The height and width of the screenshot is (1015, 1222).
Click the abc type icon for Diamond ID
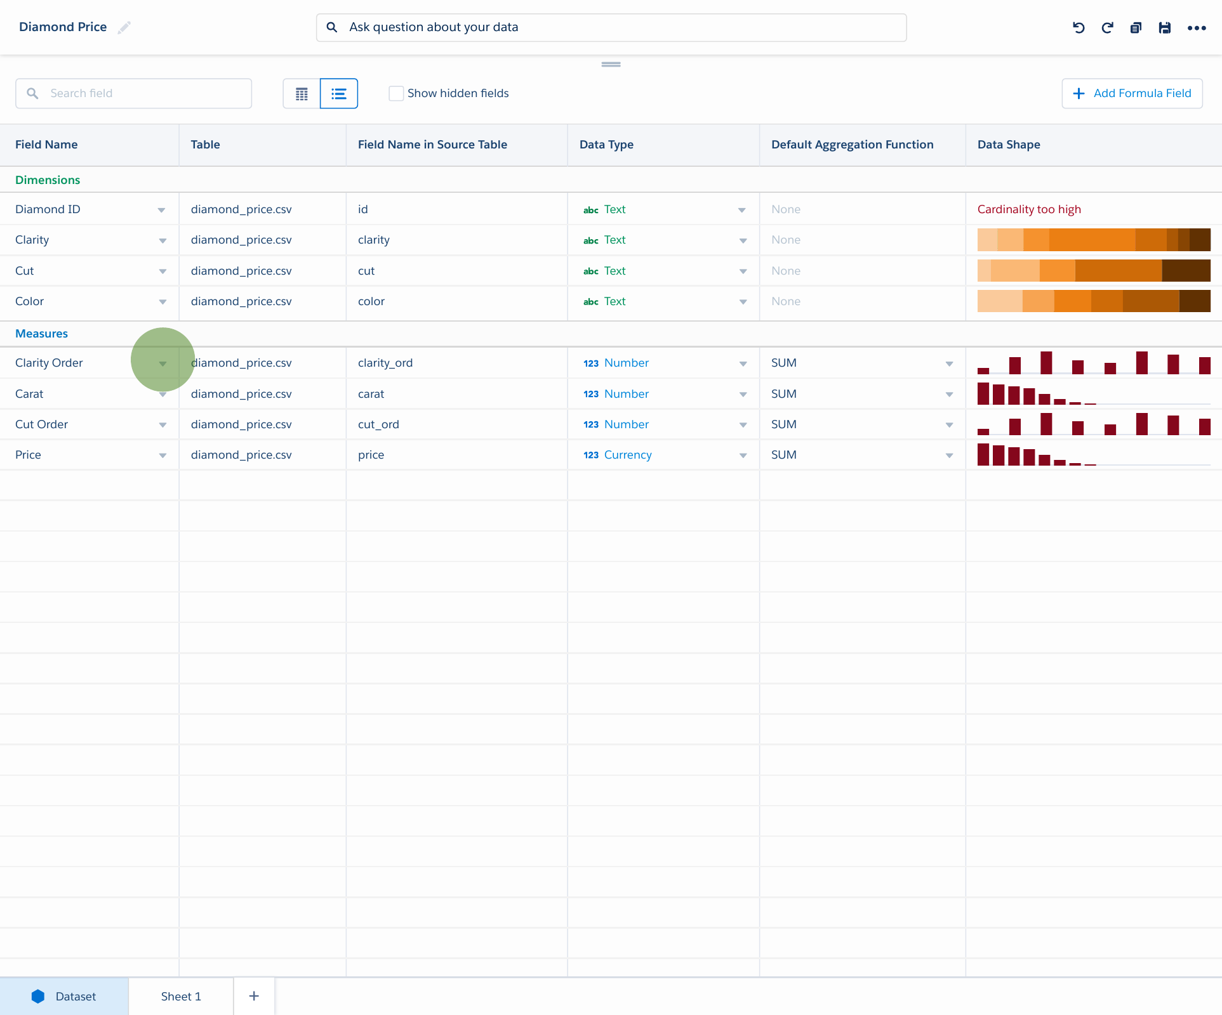point(591,210)
